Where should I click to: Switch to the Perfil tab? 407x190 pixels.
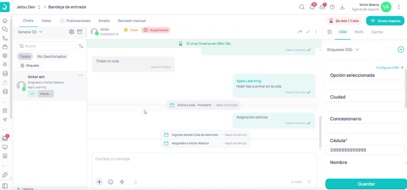click(x=359, y=32)
